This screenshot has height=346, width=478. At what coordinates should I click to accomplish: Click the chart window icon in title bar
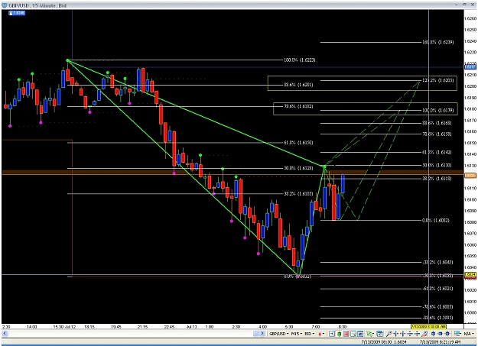5,5
